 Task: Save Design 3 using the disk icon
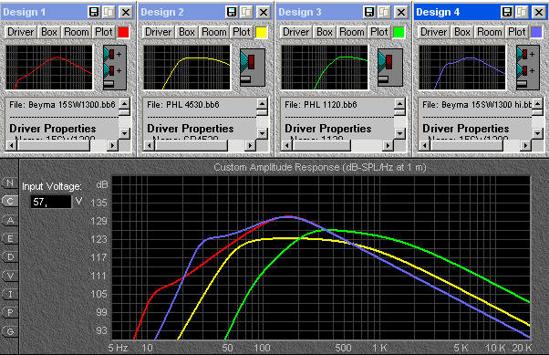coord(369,12)
